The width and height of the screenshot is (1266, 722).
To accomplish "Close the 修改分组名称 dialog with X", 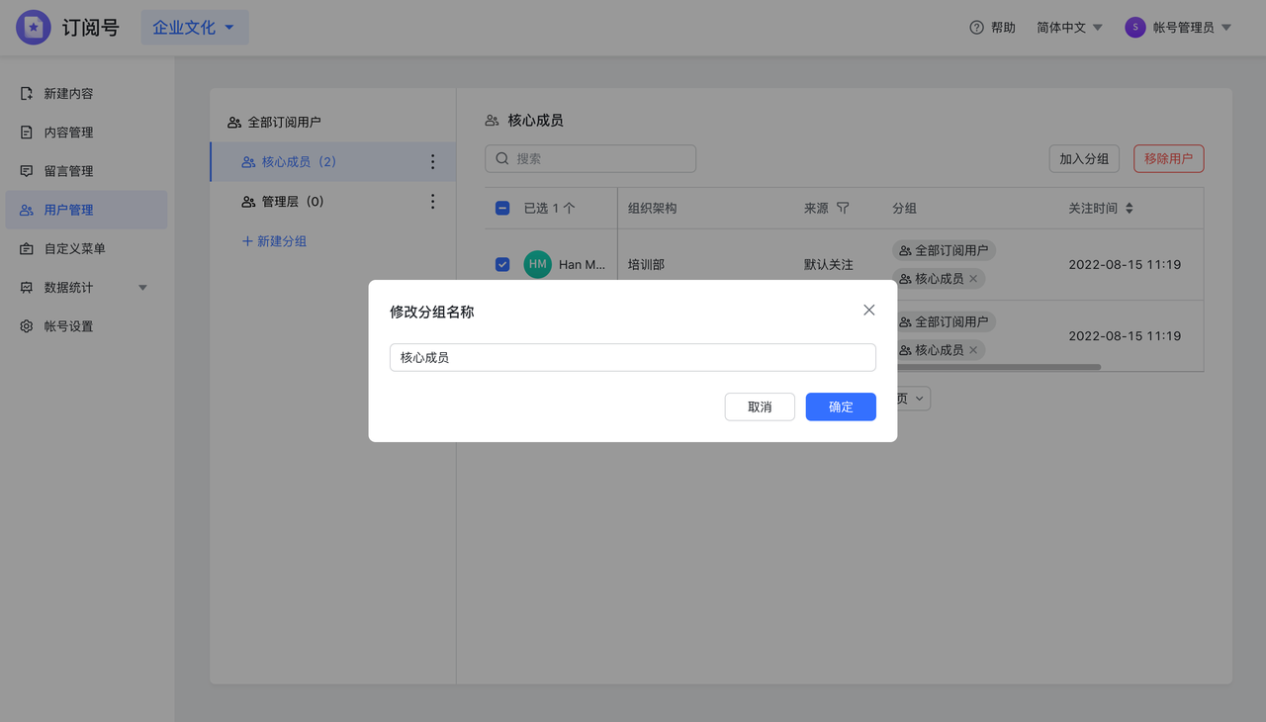I will pyautogui.click(x=868, y=311).
